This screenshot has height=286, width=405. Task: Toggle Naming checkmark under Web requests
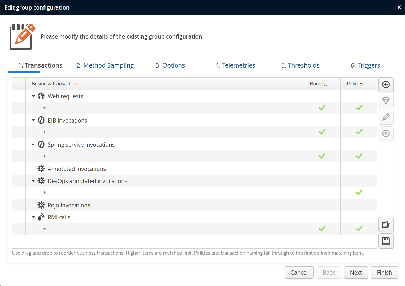click(x=322, y=108)
